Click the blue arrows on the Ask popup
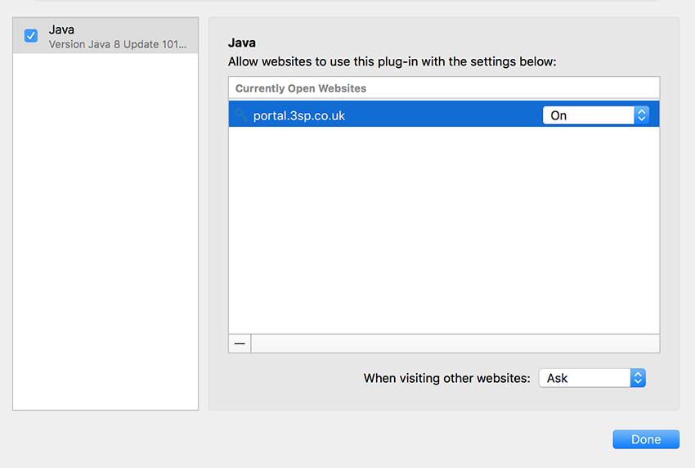This screenshot has height=468, width=695. click(x=639, y=378)
